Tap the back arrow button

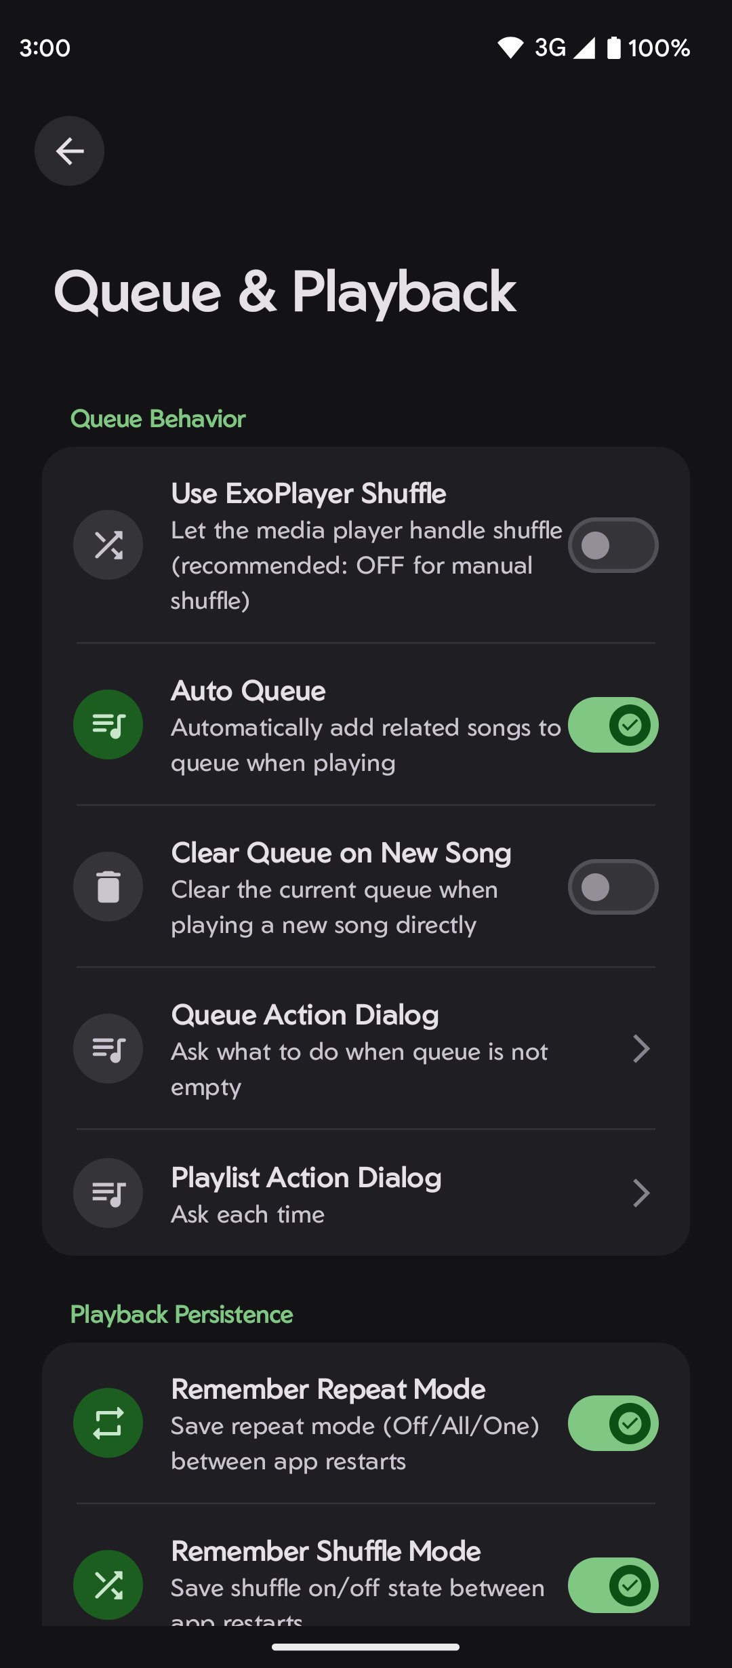(x=69, y=151)
